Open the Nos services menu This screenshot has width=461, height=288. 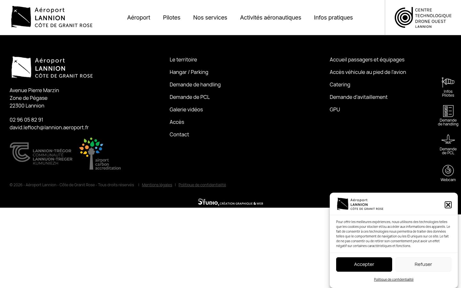(x=210, y=18)
